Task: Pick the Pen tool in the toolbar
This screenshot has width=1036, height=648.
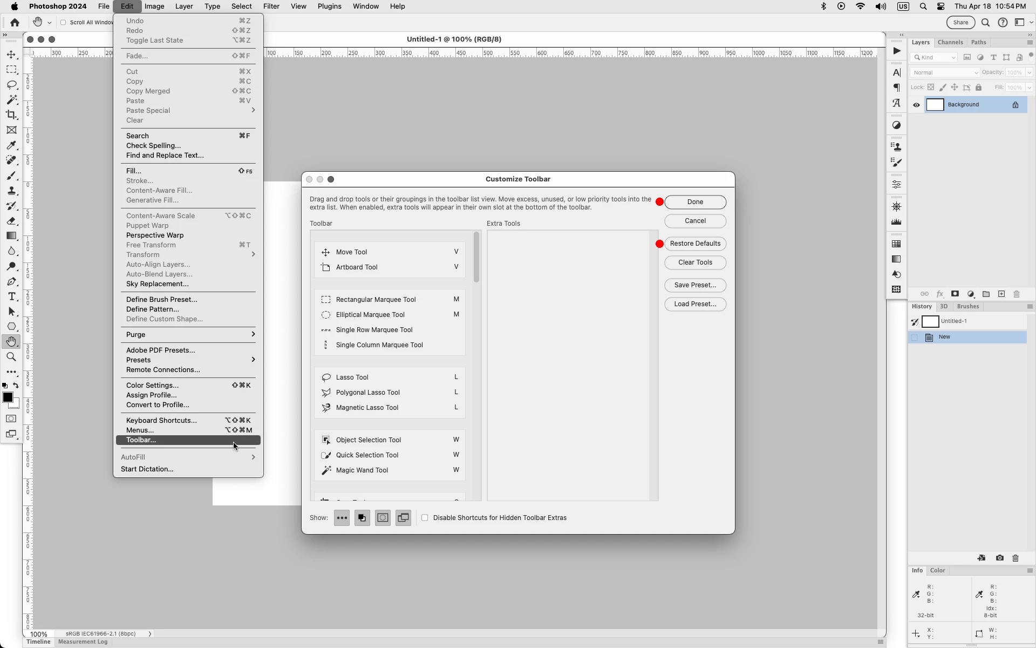Action: [11, 281]
